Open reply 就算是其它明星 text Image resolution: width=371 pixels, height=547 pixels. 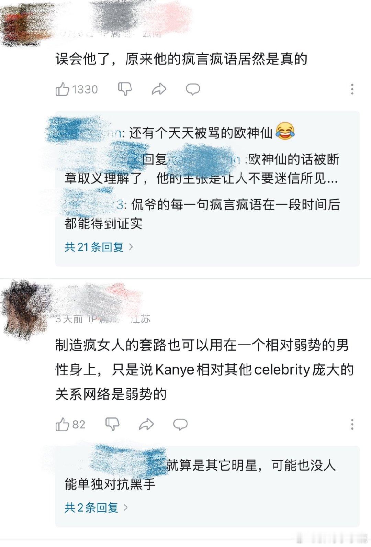click(200, 475)
